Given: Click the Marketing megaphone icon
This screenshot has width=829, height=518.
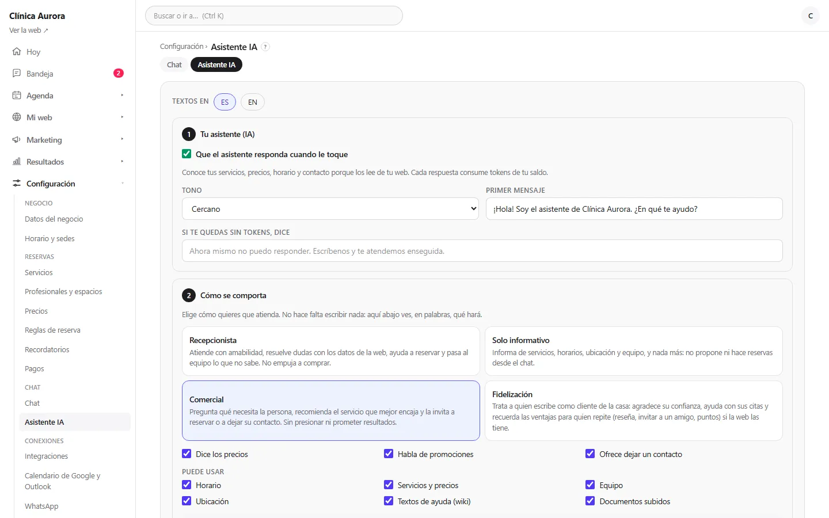Looking at the screenshot, I should pyautogui.click(x=17, y=140).
